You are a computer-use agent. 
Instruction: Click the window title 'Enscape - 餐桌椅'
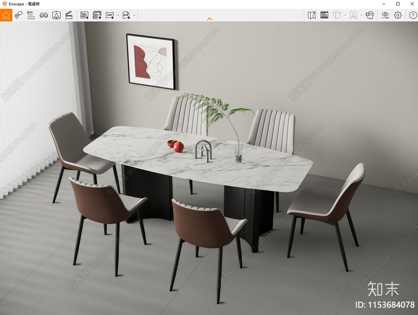coord(24,4)
